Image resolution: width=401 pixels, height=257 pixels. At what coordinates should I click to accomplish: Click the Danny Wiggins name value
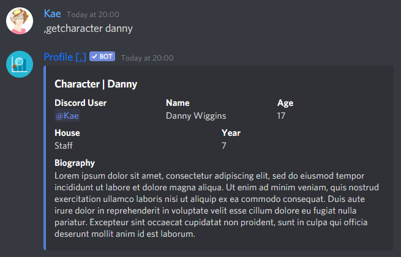point(196,116)
